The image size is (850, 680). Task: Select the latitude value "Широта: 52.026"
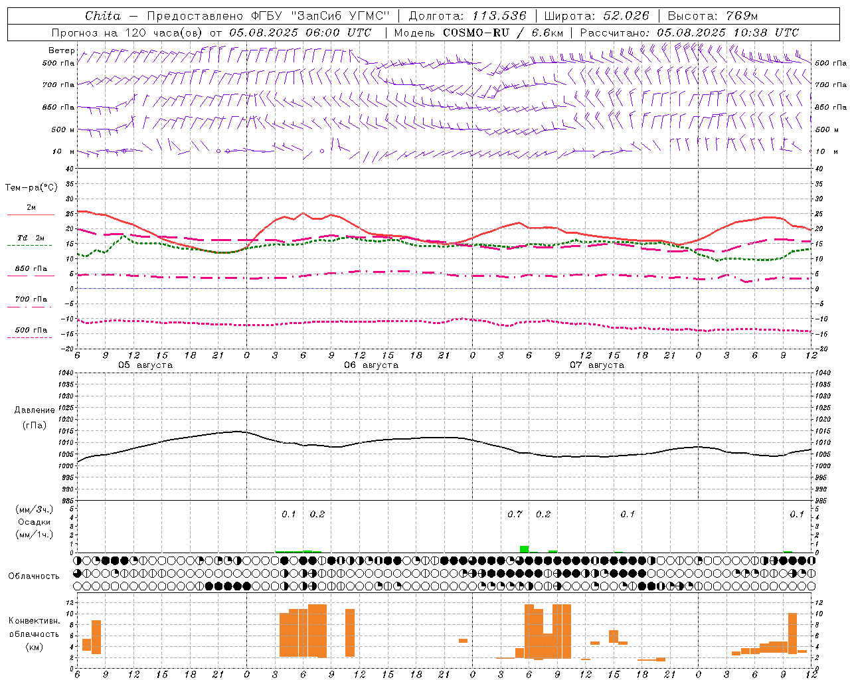click(x=596, y=16)
